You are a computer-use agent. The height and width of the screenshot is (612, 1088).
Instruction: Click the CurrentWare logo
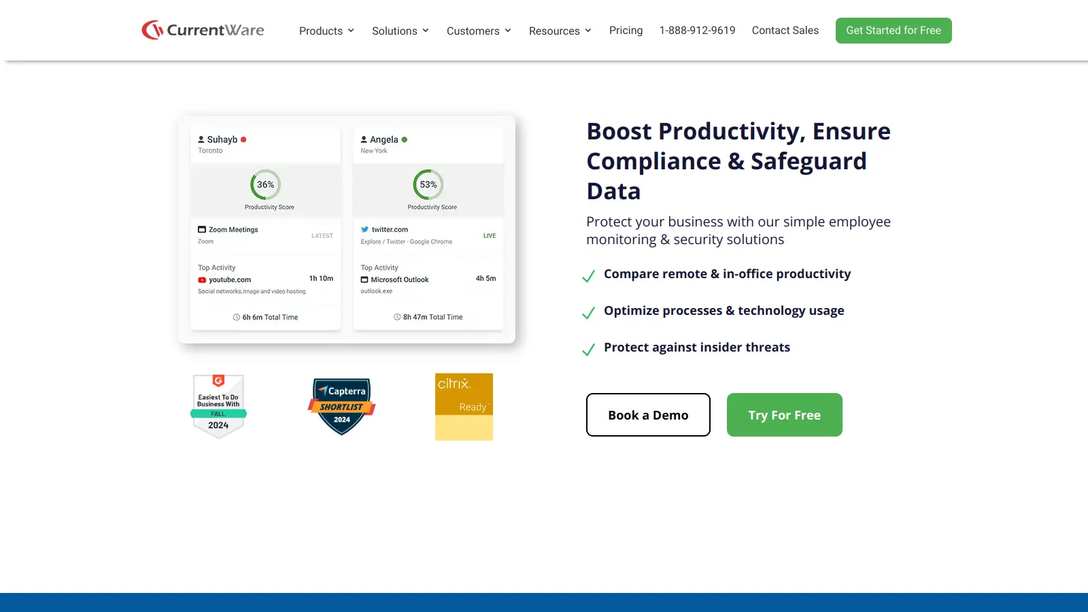pos(203,30)
